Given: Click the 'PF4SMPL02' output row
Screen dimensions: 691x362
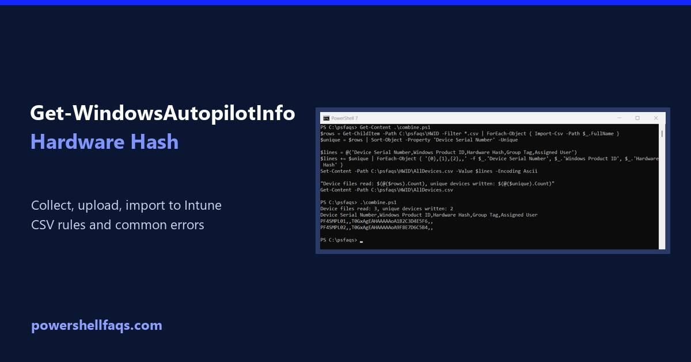Looking at the screenshot, I should click(377, 228).
